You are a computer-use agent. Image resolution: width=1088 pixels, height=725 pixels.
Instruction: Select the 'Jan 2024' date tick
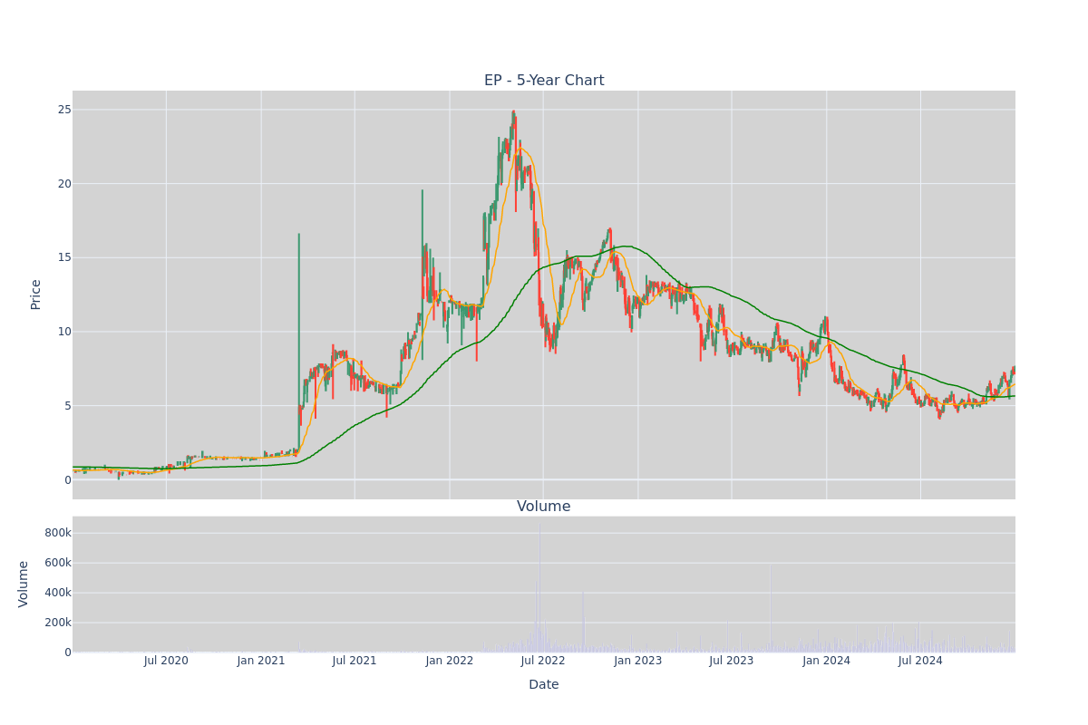click(827, 661)
